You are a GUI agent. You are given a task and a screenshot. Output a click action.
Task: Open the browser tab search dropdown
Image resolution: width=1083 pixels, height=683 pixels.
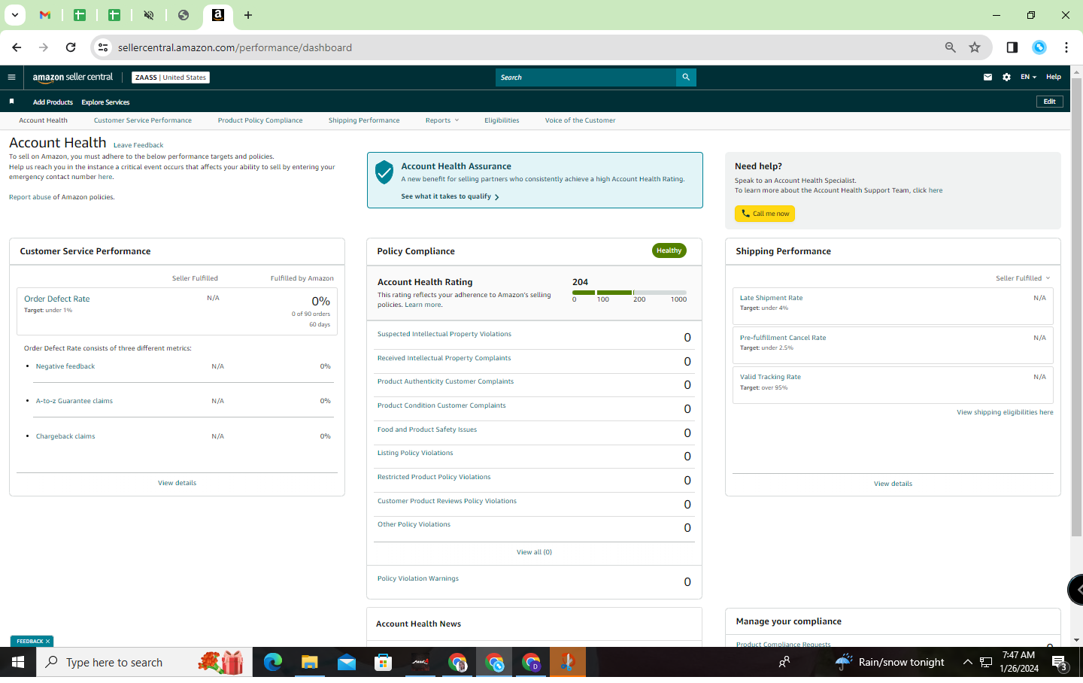click(14, 15)
